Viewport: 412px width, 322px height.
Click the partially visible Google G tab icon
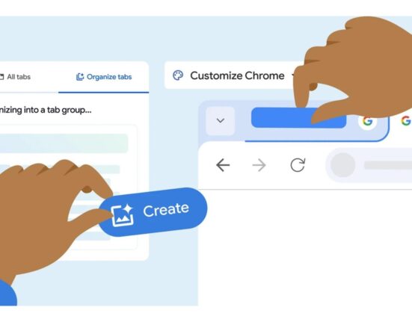[406, 121]
